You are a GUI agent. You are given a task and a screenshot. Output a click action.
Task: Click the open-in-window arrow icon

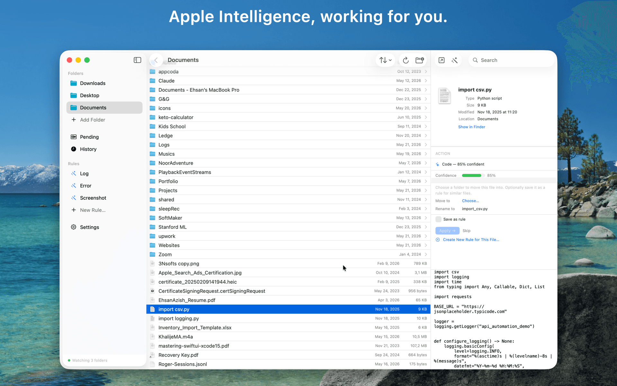[x=442, y=60]
